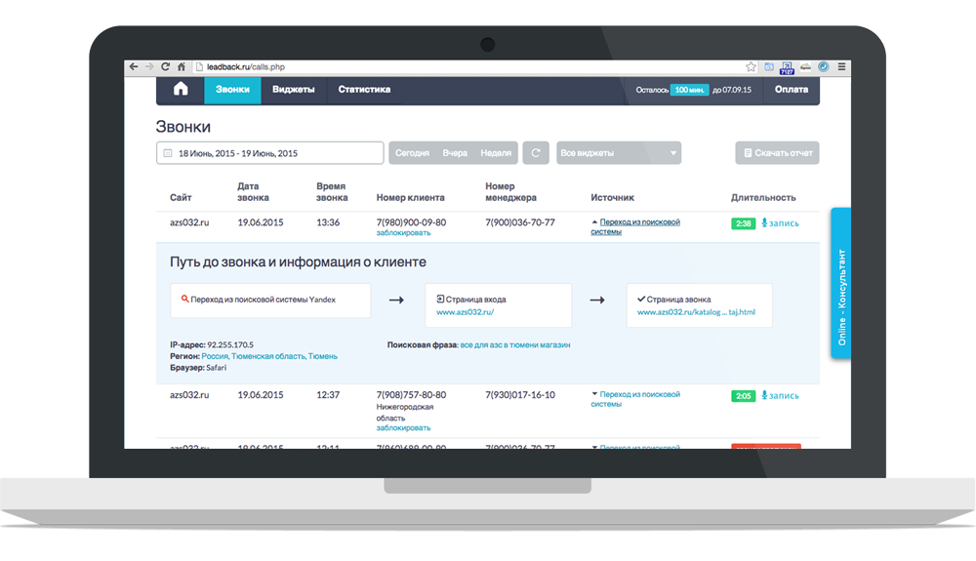Click the 100 мин. remaining badge
The image size is (976, 561).
690,90
